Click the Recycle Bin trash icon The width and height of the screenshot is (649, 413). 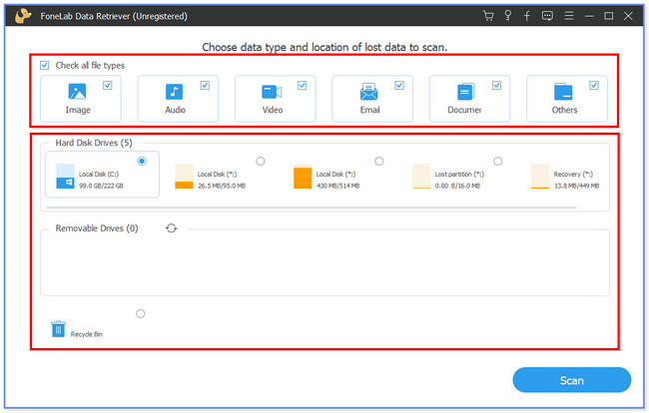click(x=58, y=329)
